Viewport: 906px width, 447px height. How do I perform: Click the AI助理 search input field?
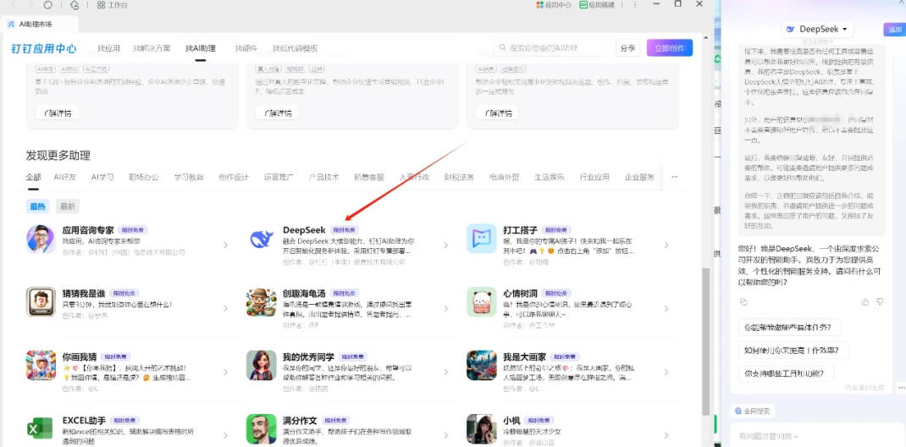(x=550, y=48)
